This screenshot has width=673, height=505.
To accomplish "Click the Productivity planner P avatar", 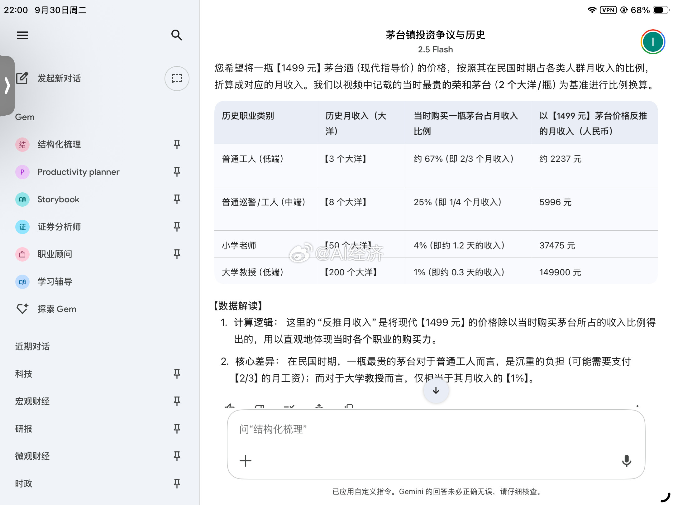I will tap(22, 172).
